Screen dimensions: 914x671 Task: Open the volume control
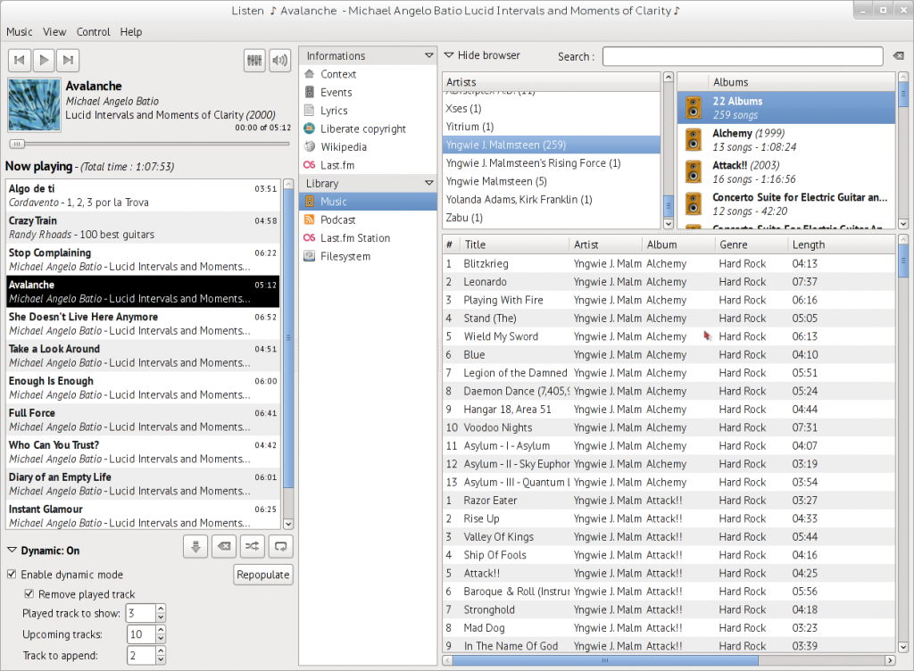tap(279, 60)
